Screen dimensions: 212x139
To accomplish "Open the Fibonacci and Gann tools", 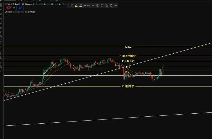I will click(x=1, y=14).
